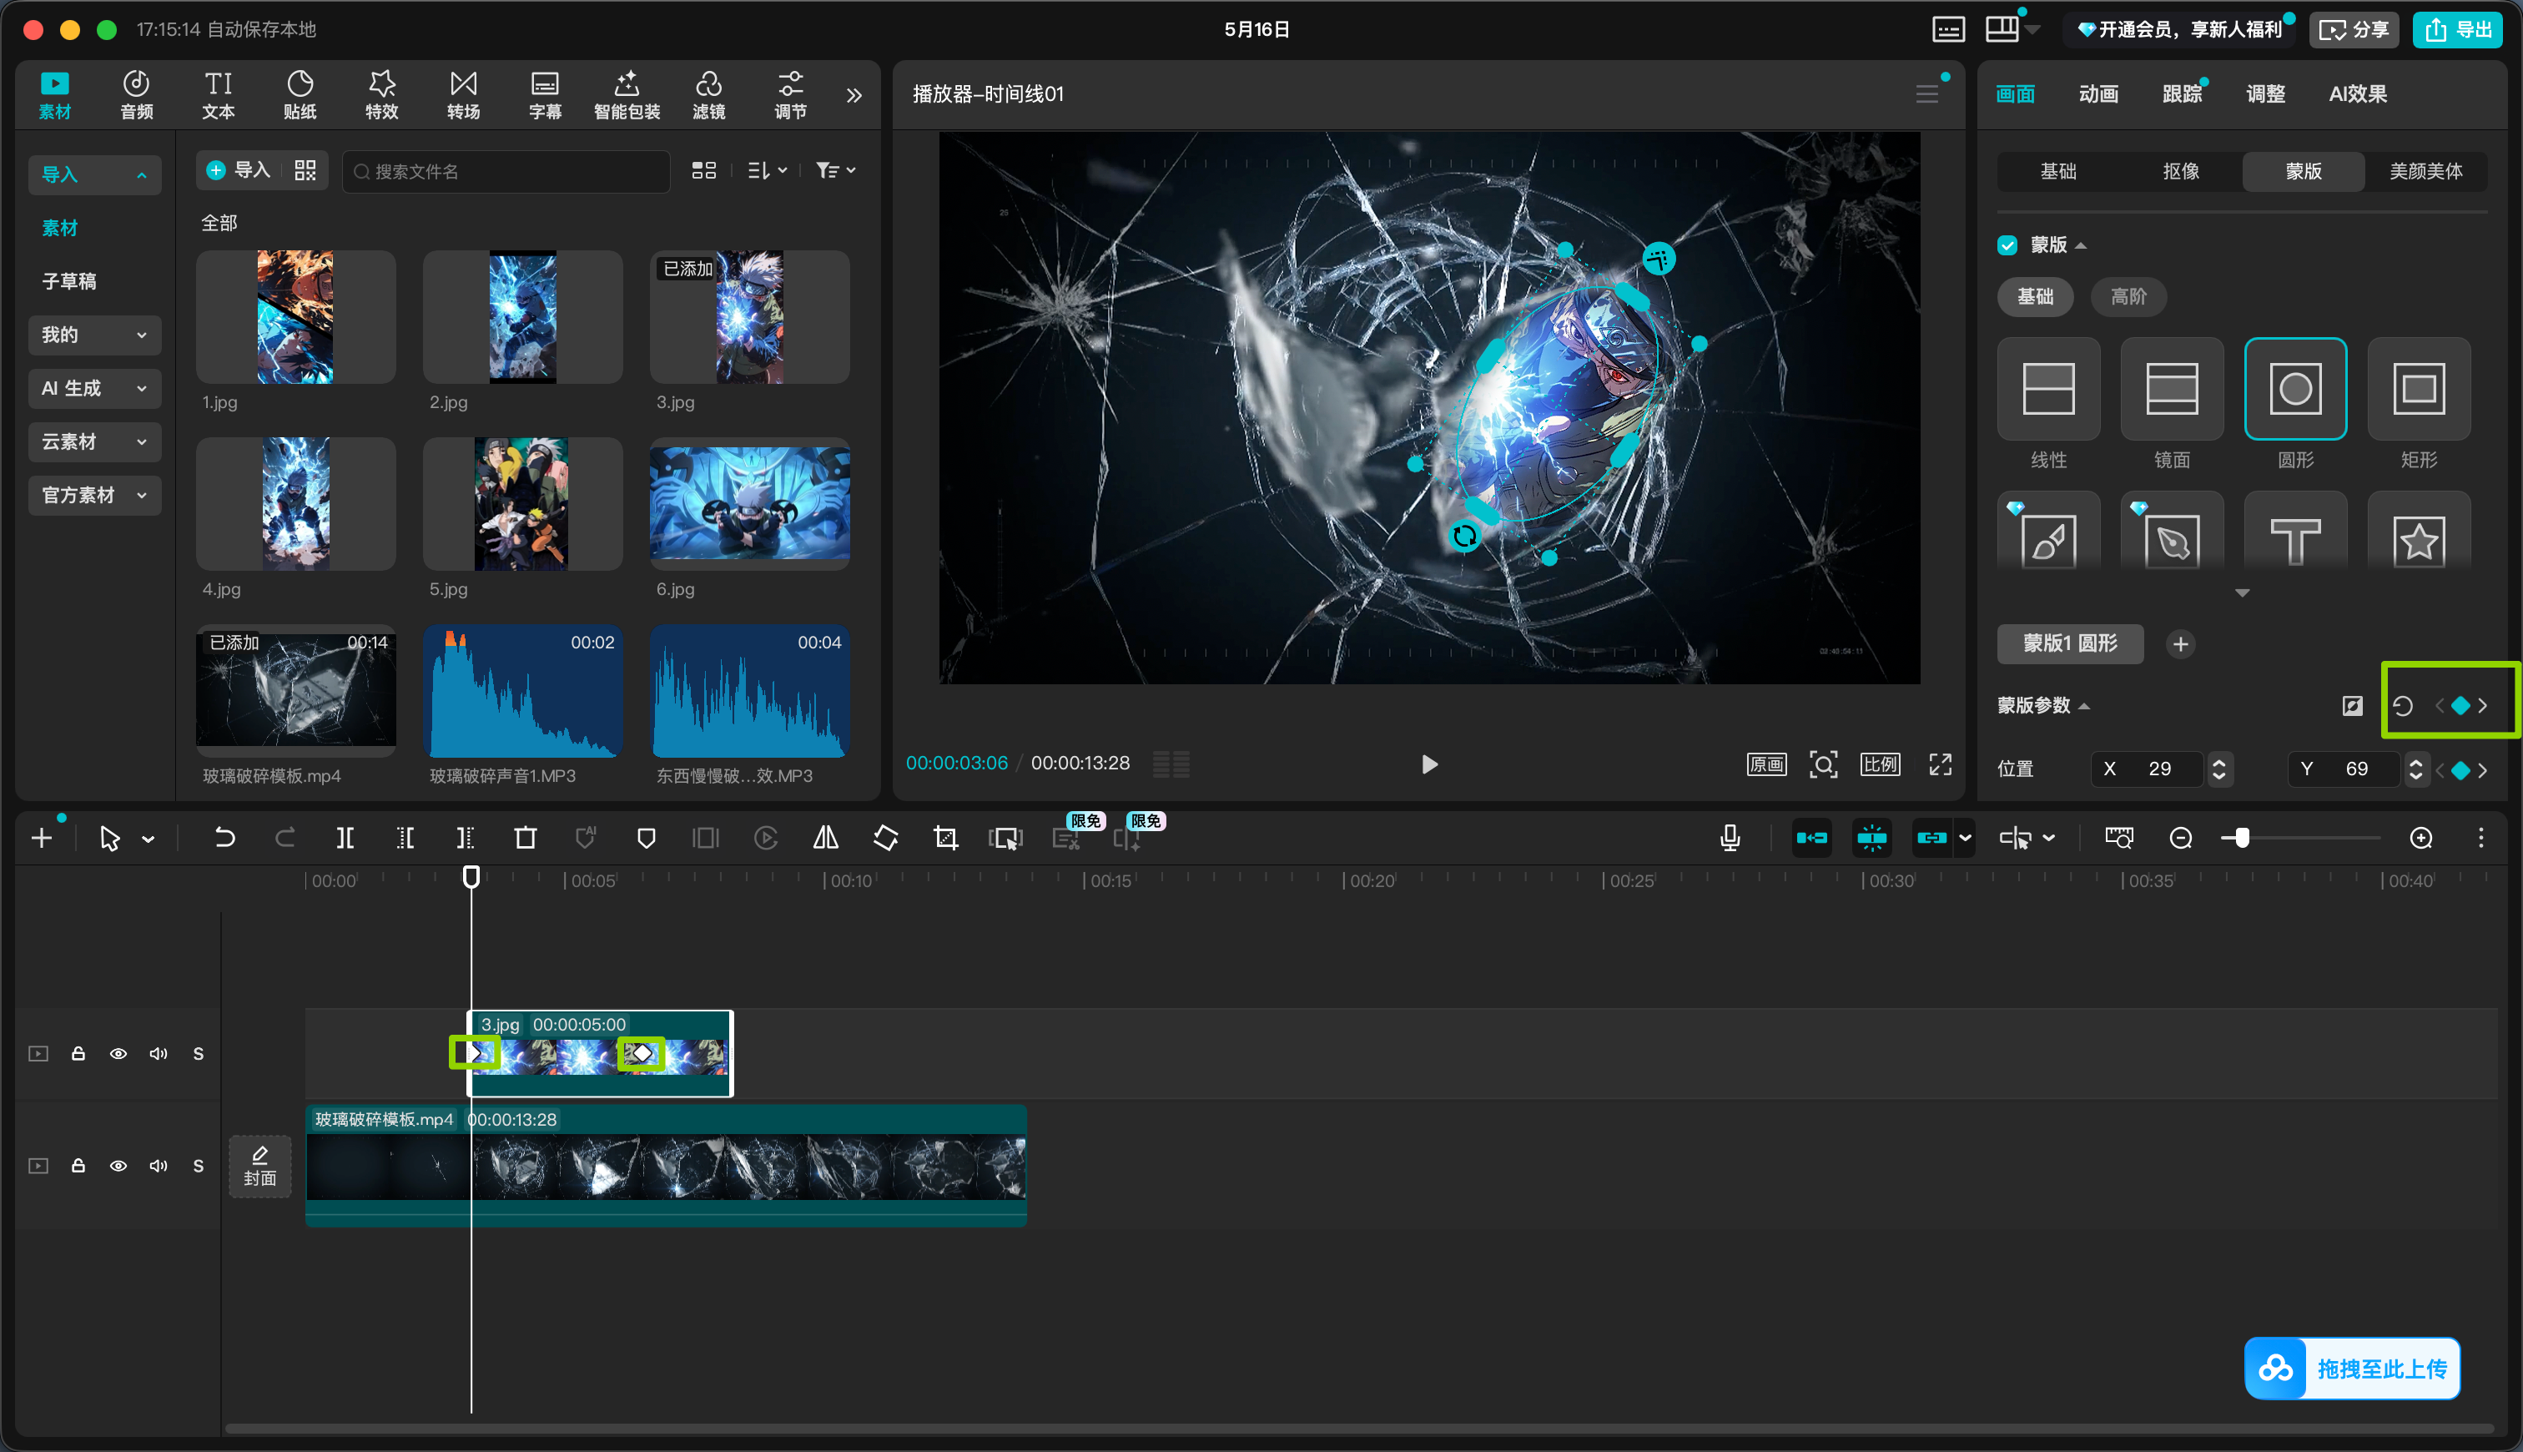
Task: Switch to the 抠像 cutout sub-tab
Action: tap(2181, 172)
